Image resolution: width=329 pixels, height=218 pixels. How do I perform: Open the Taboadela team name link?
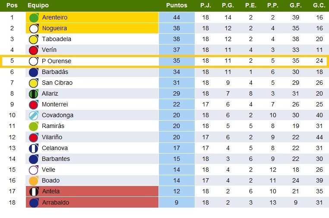[x=57, y=39]
